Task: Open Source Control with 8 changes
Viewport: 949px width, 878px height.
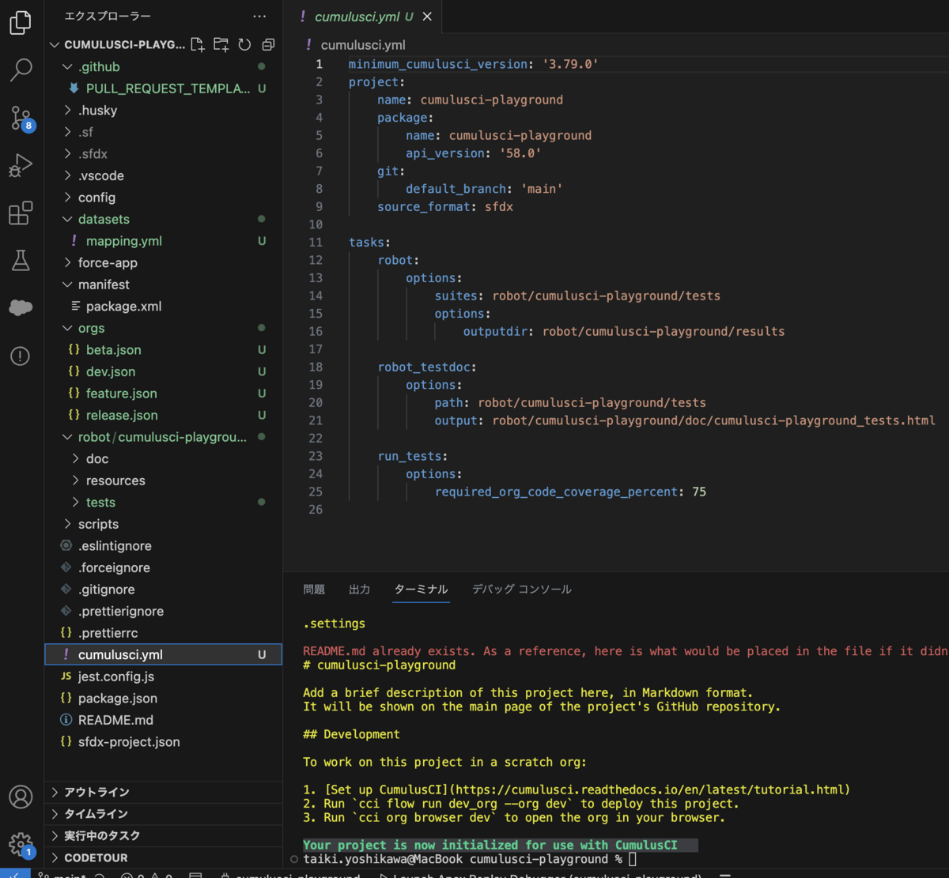Action: [21, 119]
